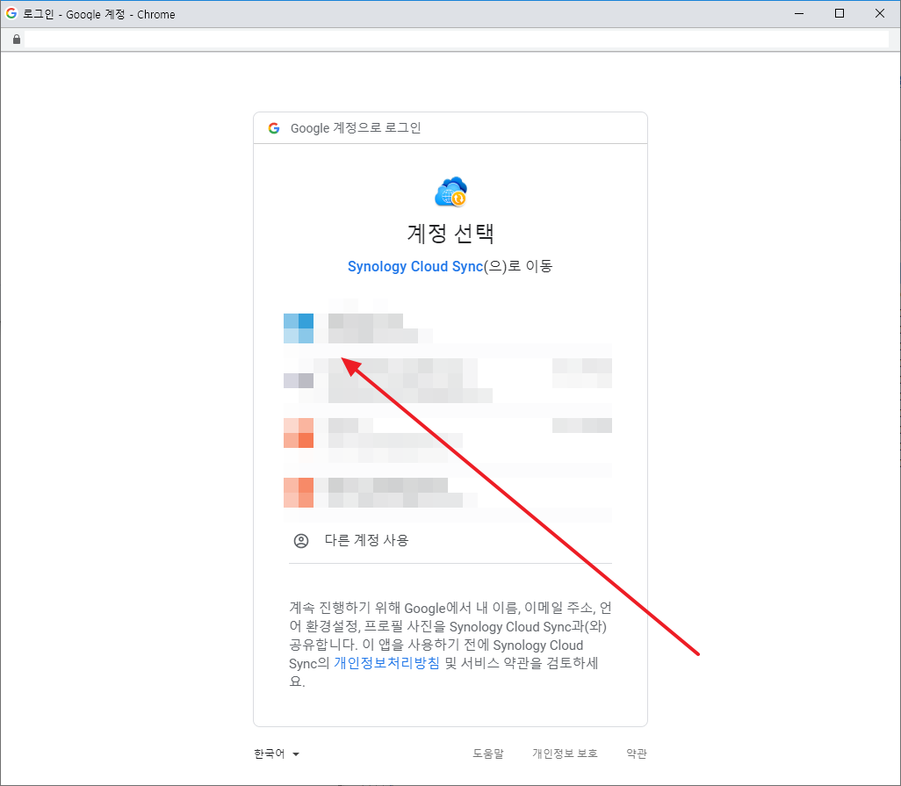Open the 개인정보처리방침 link
901x786 pixels.
386,663
